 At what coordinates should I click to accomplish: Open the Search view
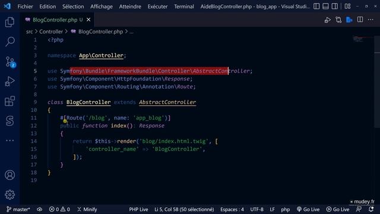(x=9, y=42)
